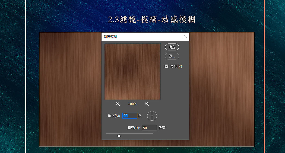Image resolution: width=285 pixels, height=153 pixels.
Task: Click the 度 unit label
Action: pos(140,116)
